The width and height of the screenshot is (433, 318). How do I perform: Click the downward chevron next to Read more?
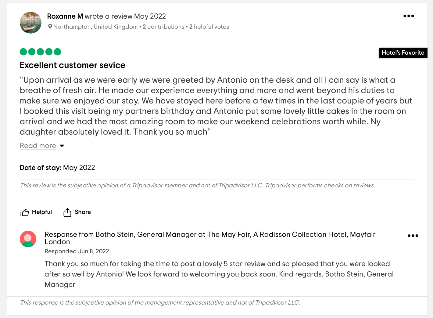(62, 146)
